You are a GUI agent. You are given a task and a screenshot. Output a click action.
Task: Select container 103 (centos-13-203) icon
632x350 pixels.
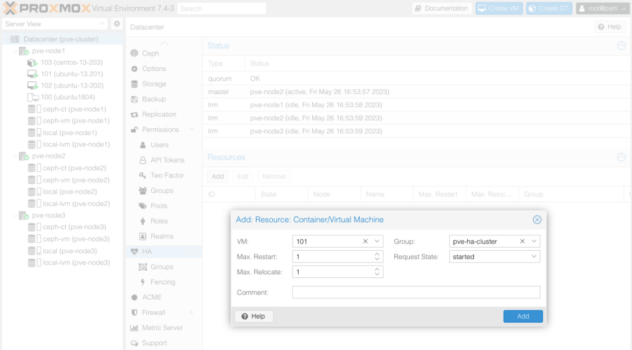click(32, 62)
